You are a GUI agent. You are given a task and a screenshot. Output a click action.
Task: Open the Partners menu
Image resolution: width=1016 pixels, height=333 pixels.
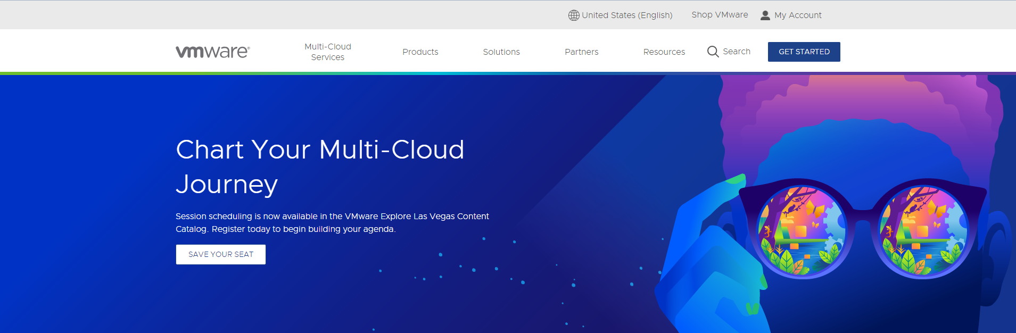[582, 52]
